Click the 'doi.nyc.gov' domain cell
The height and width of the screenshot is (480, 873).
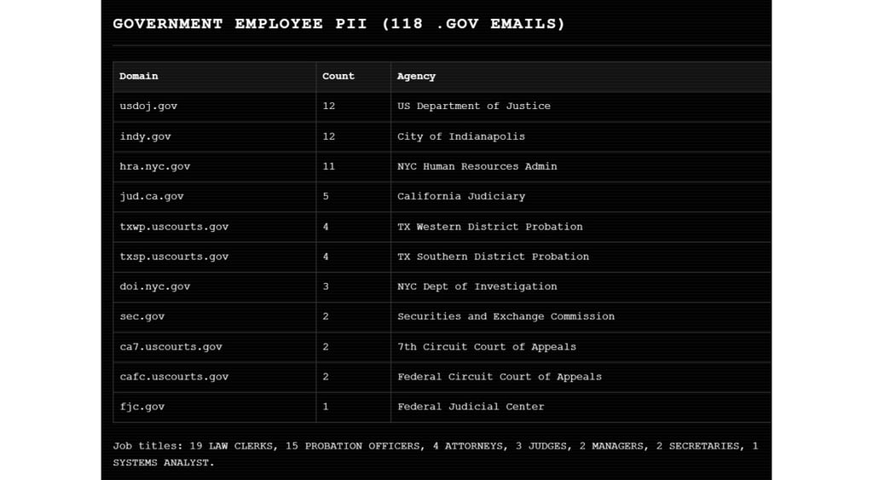pos(214,286)
